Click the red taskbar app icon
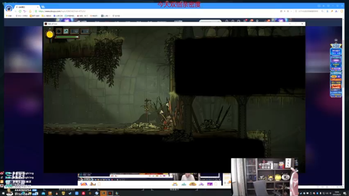 pos(83,193)
